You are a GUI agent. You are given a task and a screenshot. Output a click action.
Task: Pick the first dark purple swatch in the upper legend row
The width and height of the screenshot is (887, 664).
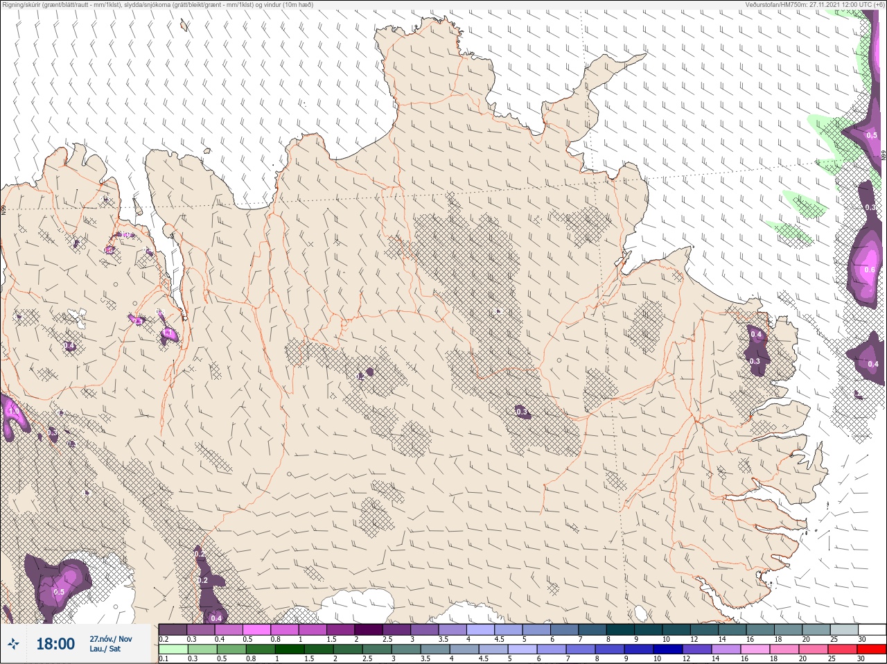point(173,629)
